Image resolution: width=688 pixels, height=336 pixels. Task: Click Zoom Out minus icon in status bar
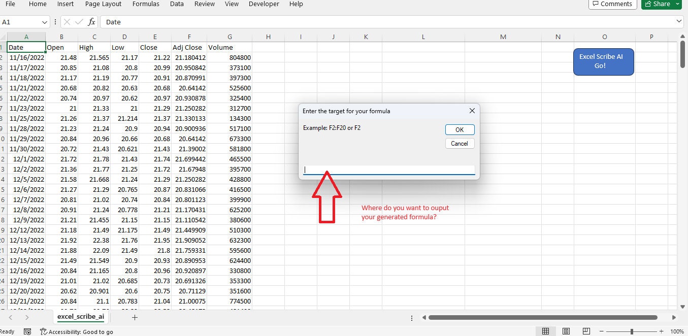point(602,331)
